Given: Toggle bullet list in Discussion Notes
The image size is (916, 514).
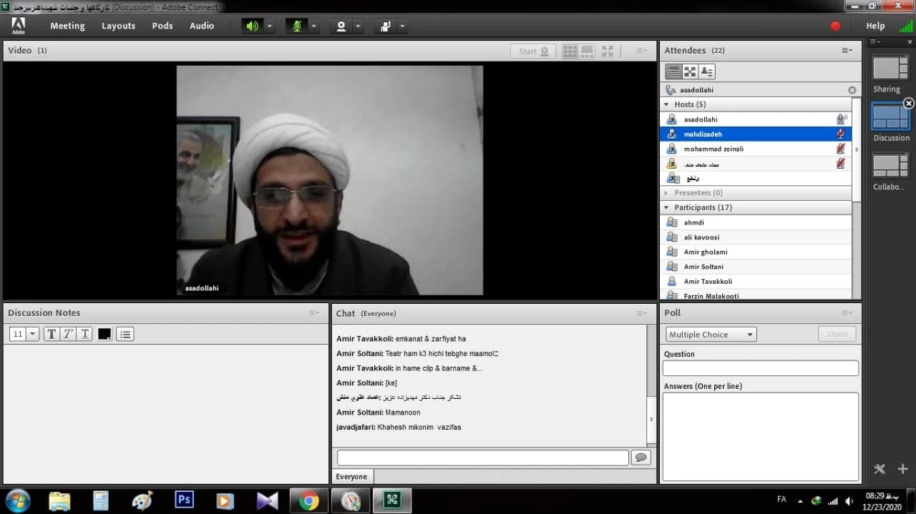Looking at the screenshot, I should click(125, 334).
